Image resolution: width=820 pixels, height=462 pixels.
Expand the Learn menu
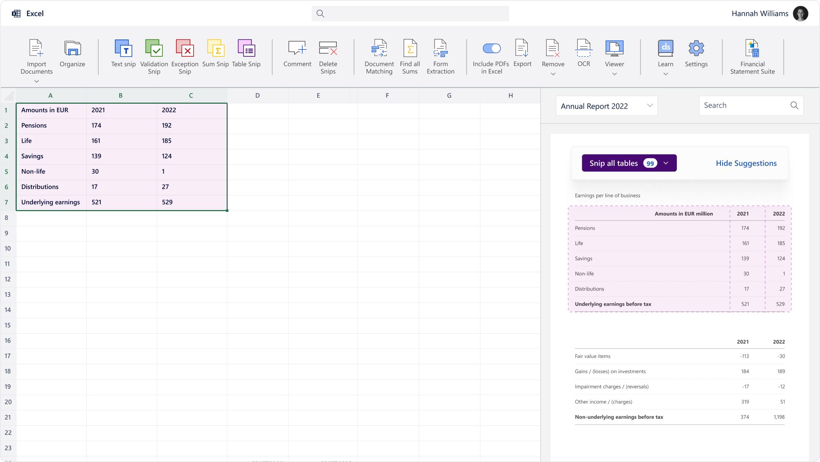pyautogui.click(x=665, y=74)
